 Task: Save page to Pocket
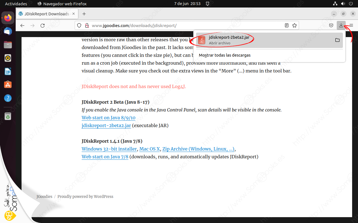click(331, 25)
